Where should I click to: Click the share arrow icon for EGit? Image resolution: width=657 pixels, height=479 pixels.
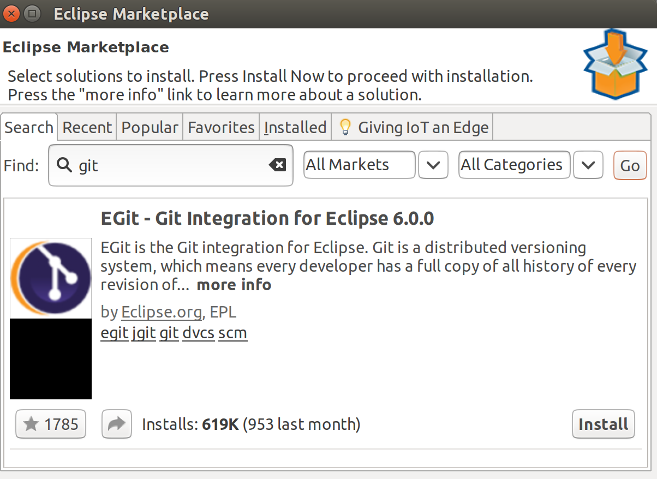[117, 424]
